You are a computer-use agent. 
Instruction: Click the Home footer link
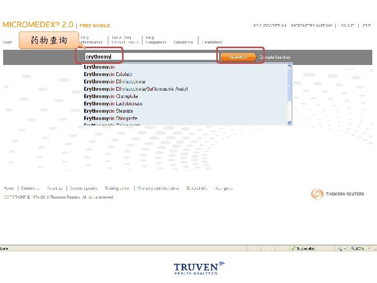pos(9,188)
